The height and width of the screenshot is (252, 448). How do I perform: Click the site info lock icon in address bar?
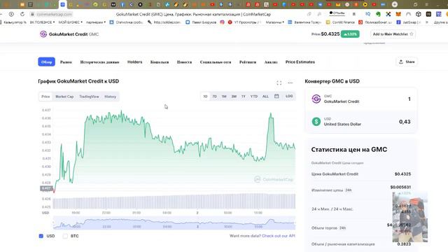(x=32, y=14)
